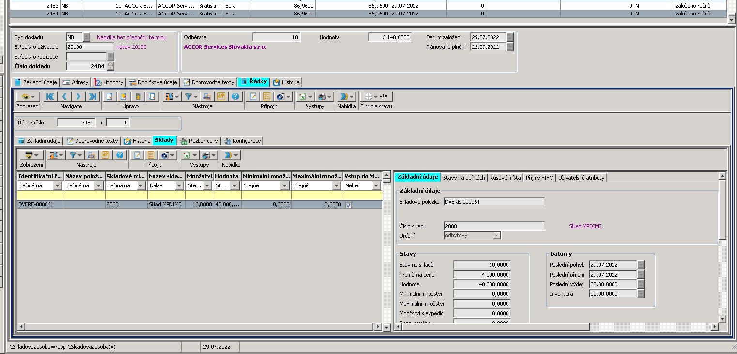
Task: Open the Zobrazení eye dropdown in Řádky toolbar
Action: (x=28, y=96)
